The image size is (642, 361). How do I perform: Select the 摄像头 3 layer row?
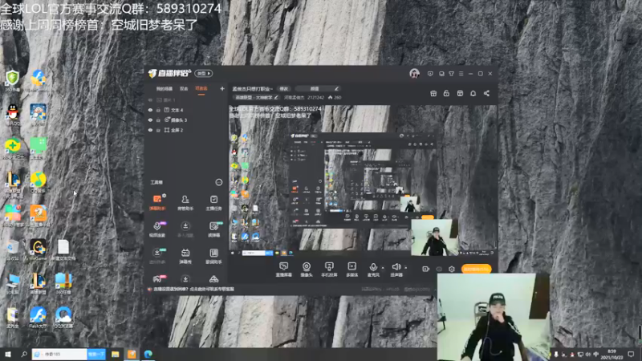tap(186, 120)
